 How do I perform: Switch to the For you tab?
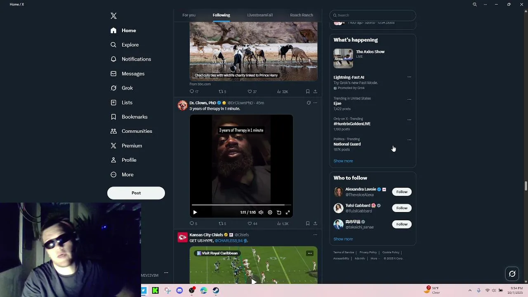pos(189,15)
